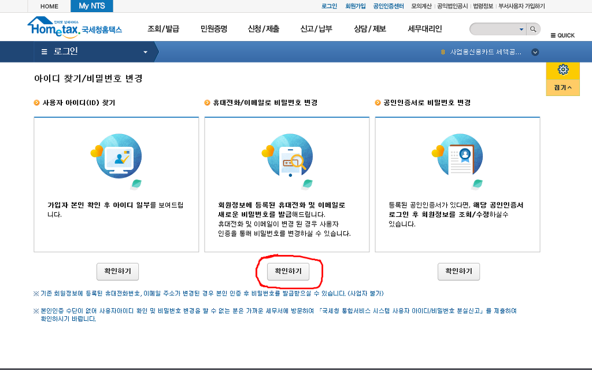
Task: Collapse the side panel with 접기
Action: pos(563,88)
